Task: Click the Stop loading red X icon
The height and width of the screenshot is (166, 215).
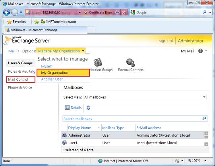Action: 124,12
